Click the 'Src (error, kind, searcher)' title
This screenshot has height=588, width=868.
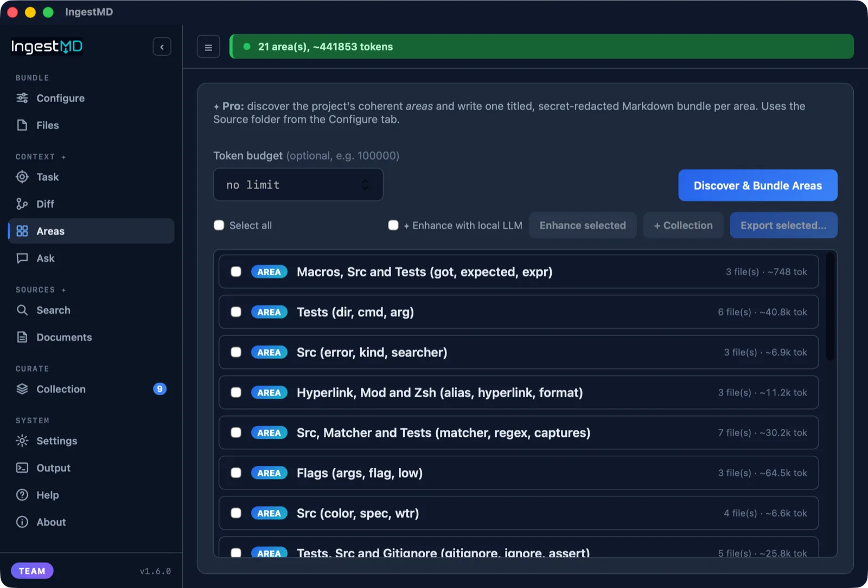click(372, 352)
